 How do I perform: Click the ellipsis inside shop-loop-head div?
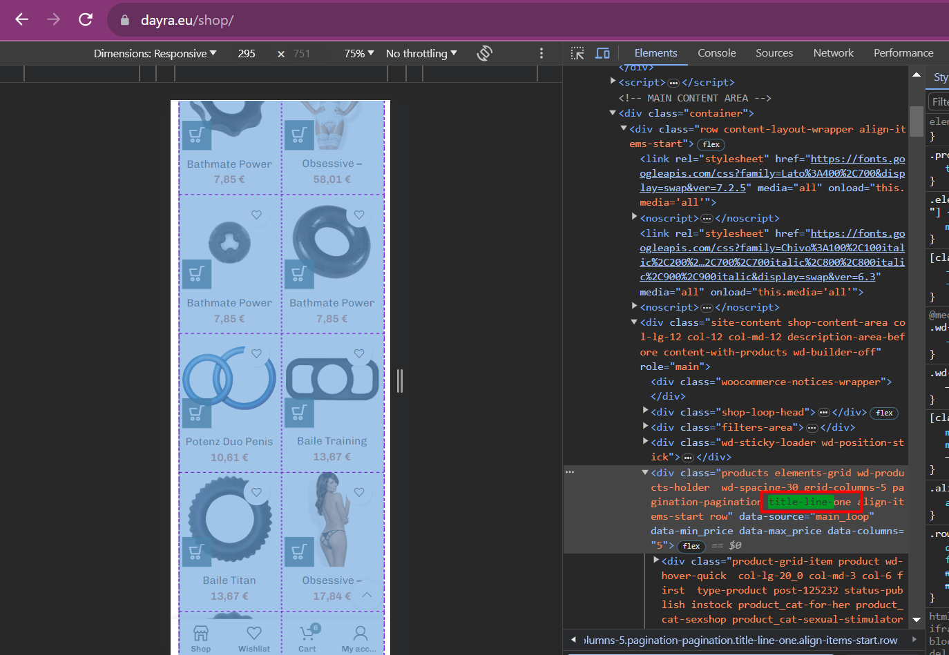824,413
